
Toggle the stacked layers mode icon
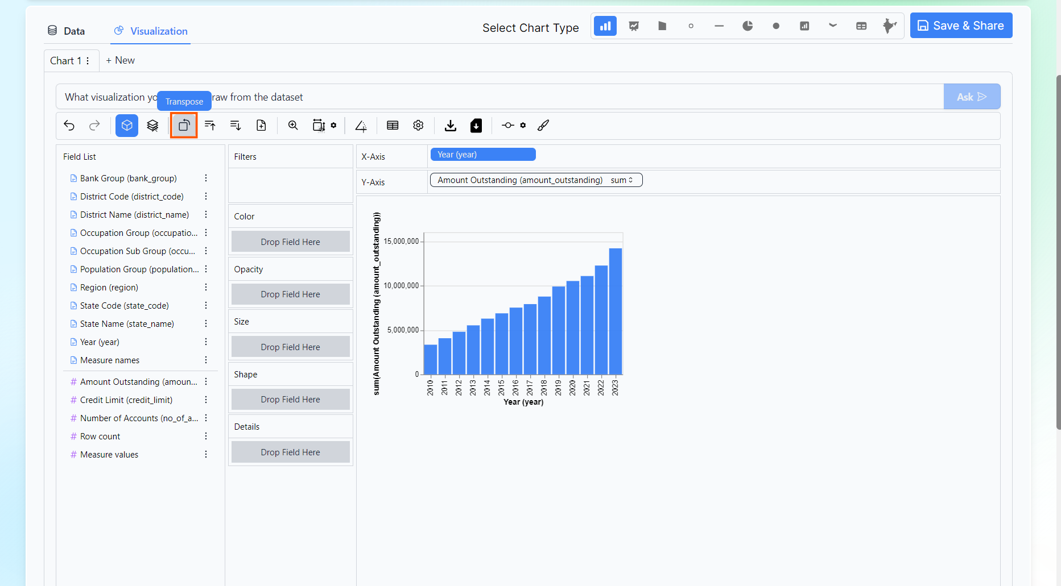coord(152,126)
